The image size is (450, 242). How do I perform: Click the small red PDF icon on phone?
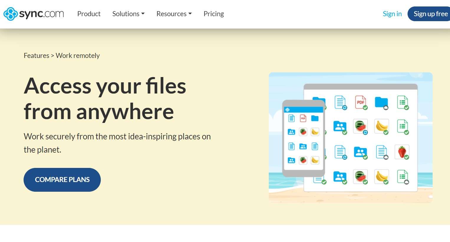pos(303,118)
